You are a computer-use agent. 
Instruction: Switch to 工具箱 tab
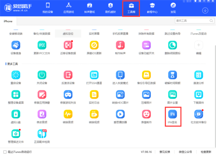tap(131, 8)
